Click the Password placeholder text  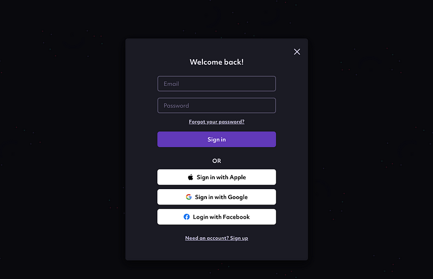coord(176,106)
